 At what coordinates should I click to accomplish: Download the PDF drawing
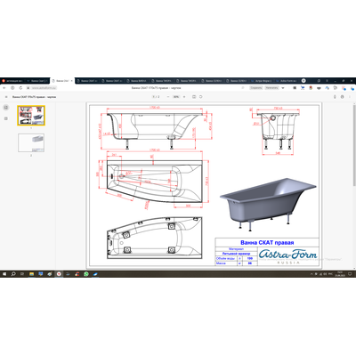click(x=335, y=97)
